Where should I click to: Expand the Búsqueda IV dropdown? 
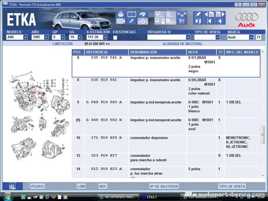click(188, 38)
